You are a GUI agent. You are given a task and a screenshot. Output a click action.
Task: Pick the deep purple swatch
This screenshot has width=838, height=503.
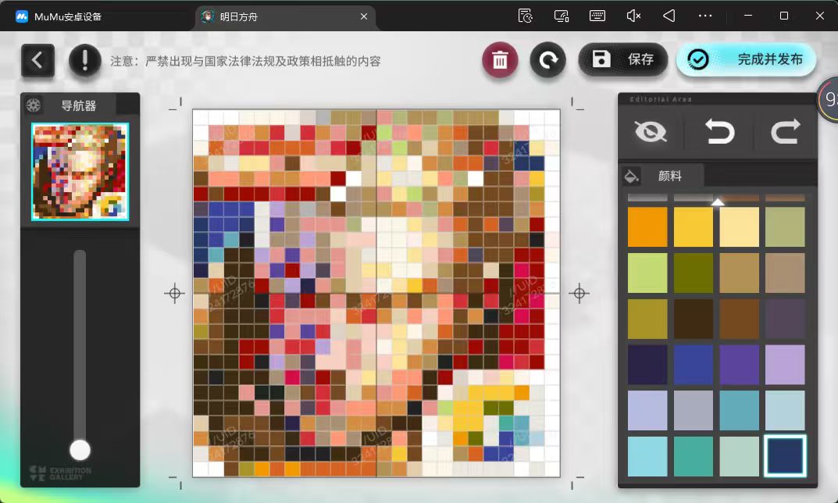(x=739, y=365)
